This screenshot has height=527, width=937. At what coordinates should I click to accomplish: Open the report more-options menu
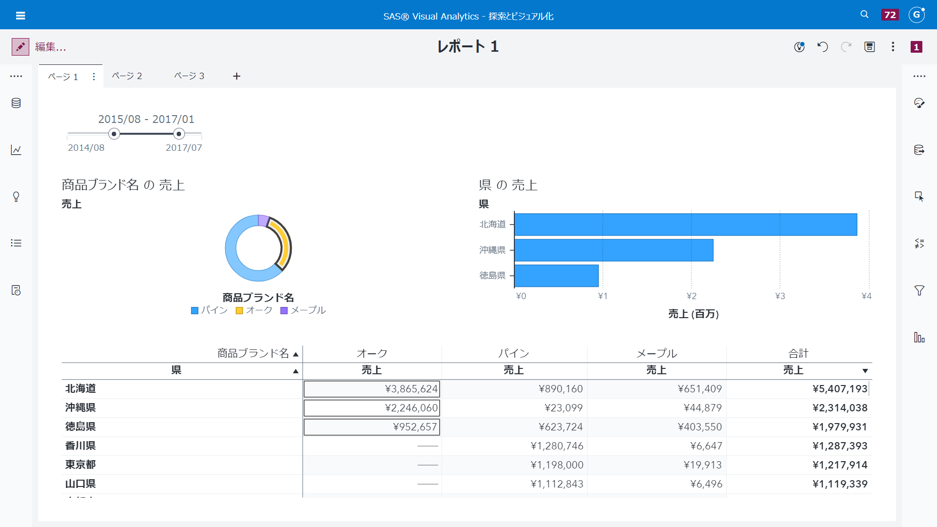[893, 47]
